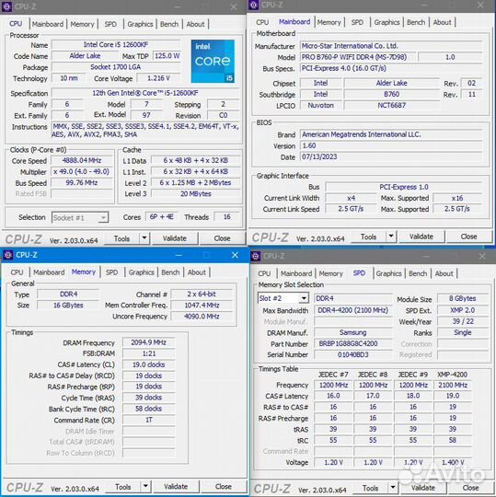Click Close button in the Memory window
The width and height of the screenshot is (496, 497).
tap(223, 487)
